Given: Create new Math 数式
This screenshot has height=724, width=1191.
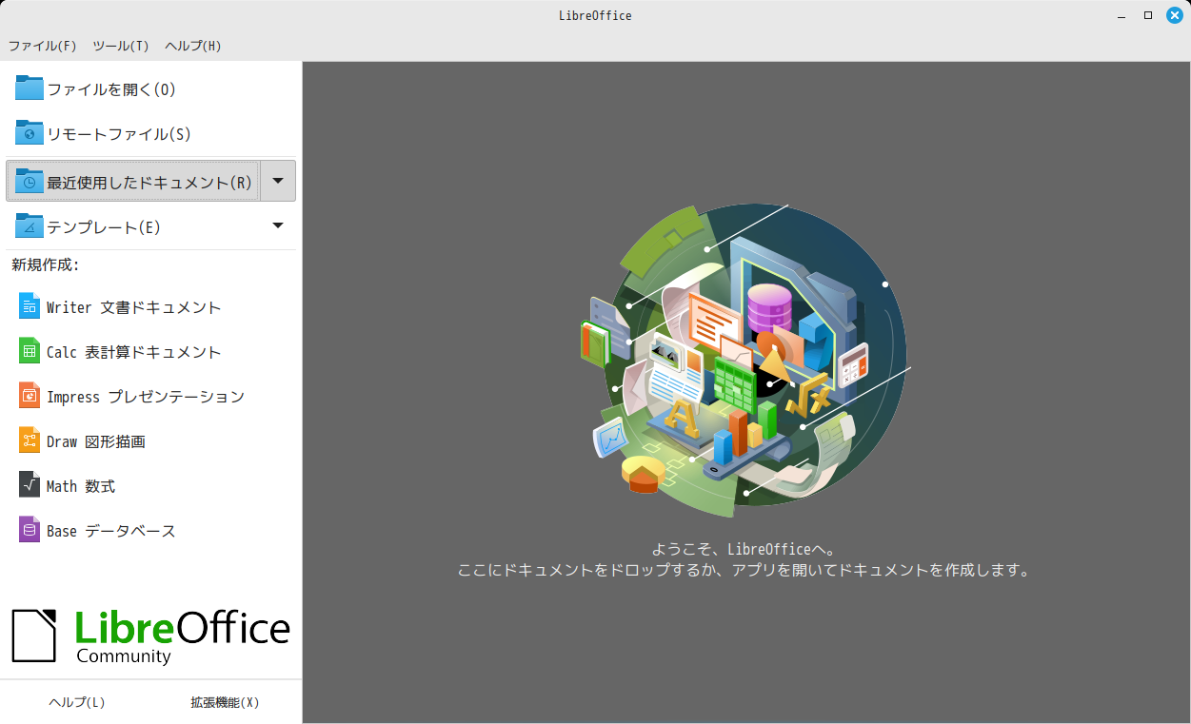Looking at the screenshot, I should coord(81,486).
